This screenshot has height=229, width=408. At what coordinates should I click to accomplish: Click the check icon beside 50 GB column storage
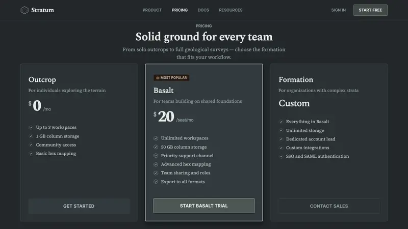pyautogui.click(x=156, y=147)
